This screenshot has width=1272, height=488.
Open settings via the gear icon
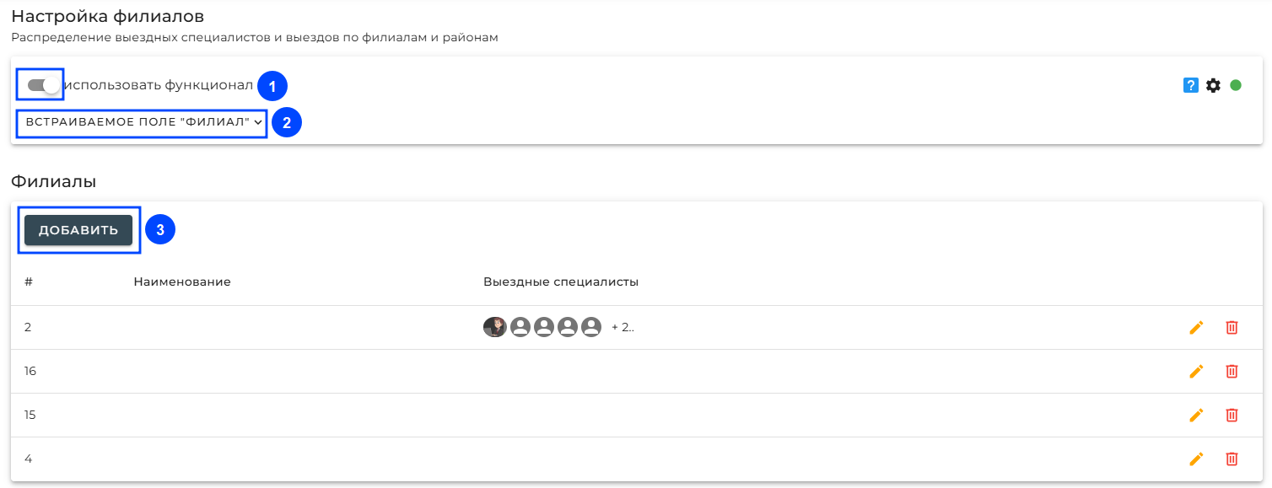coord(1213,85)
